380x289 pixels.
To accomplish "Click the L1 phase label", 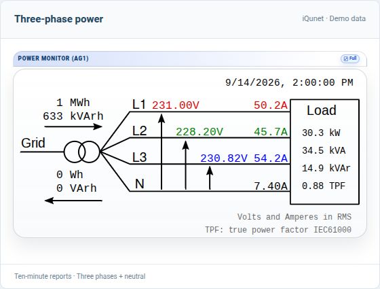I will (x=139, y=105).
